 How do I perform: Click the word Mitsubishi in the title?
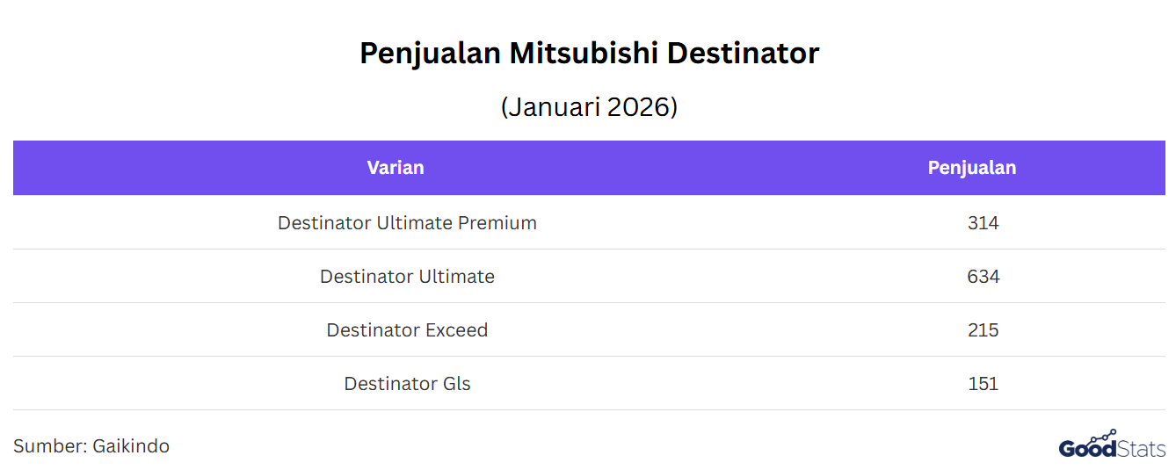(584, 54)
